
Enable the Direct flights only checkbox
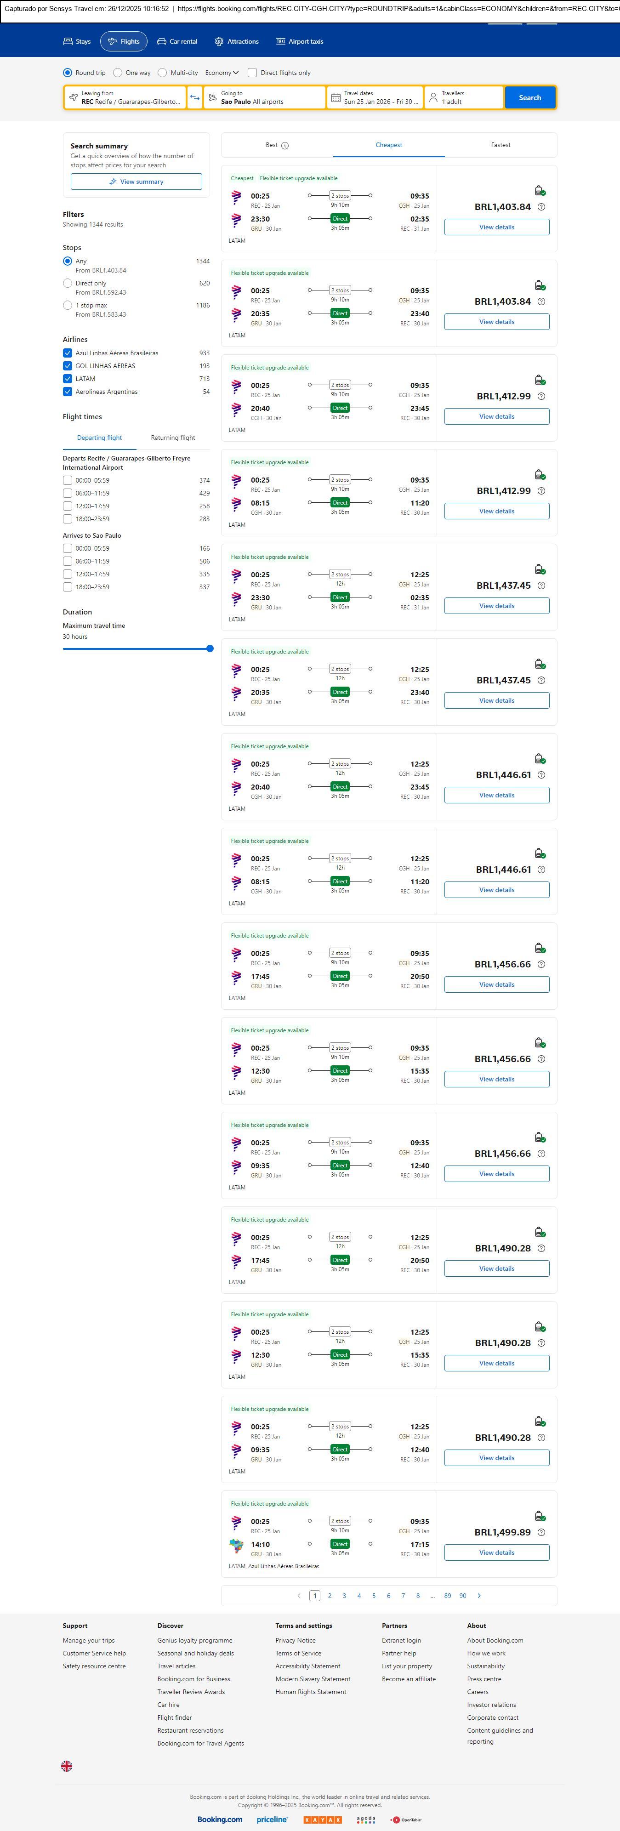252,73
